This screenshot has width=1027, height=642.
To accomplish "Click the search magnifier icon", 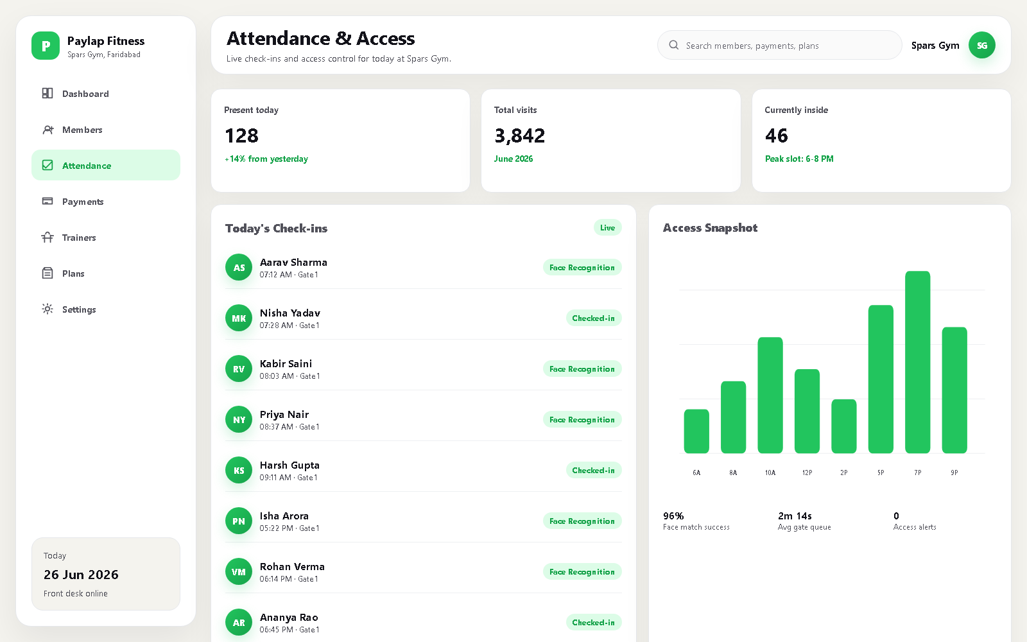I will [x=674, y=45].
